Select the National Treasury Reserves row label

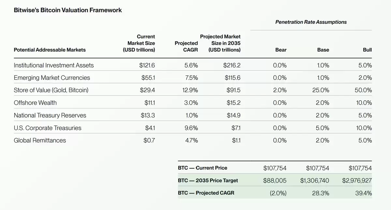click(x=50, y=116)
